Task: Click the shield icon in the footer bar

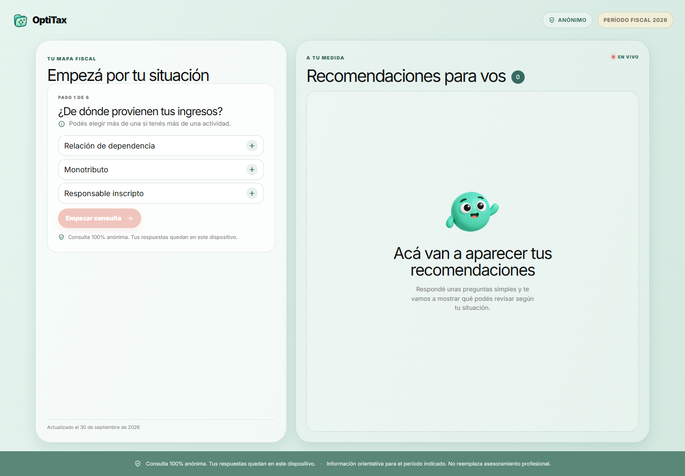Action: click(138, 464)
